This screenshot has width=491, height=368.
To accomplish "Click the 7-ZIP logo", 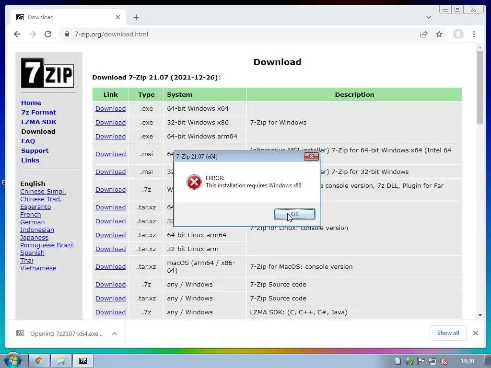I will coord(47,73).
